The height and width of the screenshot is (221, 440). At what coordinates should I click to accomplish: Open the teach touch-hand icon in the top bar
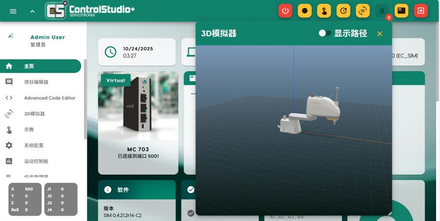(324, 11)
